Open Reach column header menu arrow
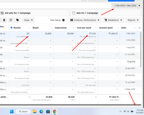 (51, 28)
